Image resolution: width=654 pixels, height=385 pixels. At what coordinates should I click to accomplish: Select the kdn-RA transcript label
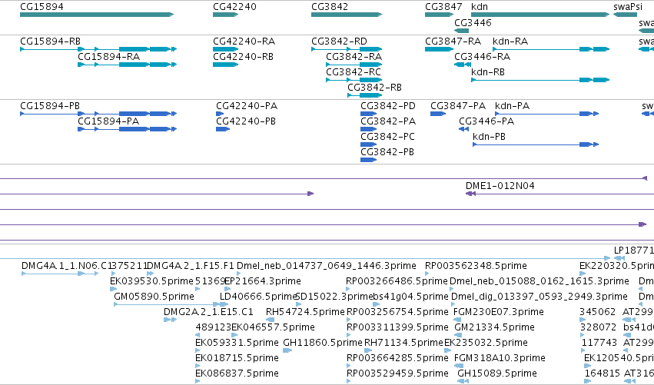click(510, 41)
